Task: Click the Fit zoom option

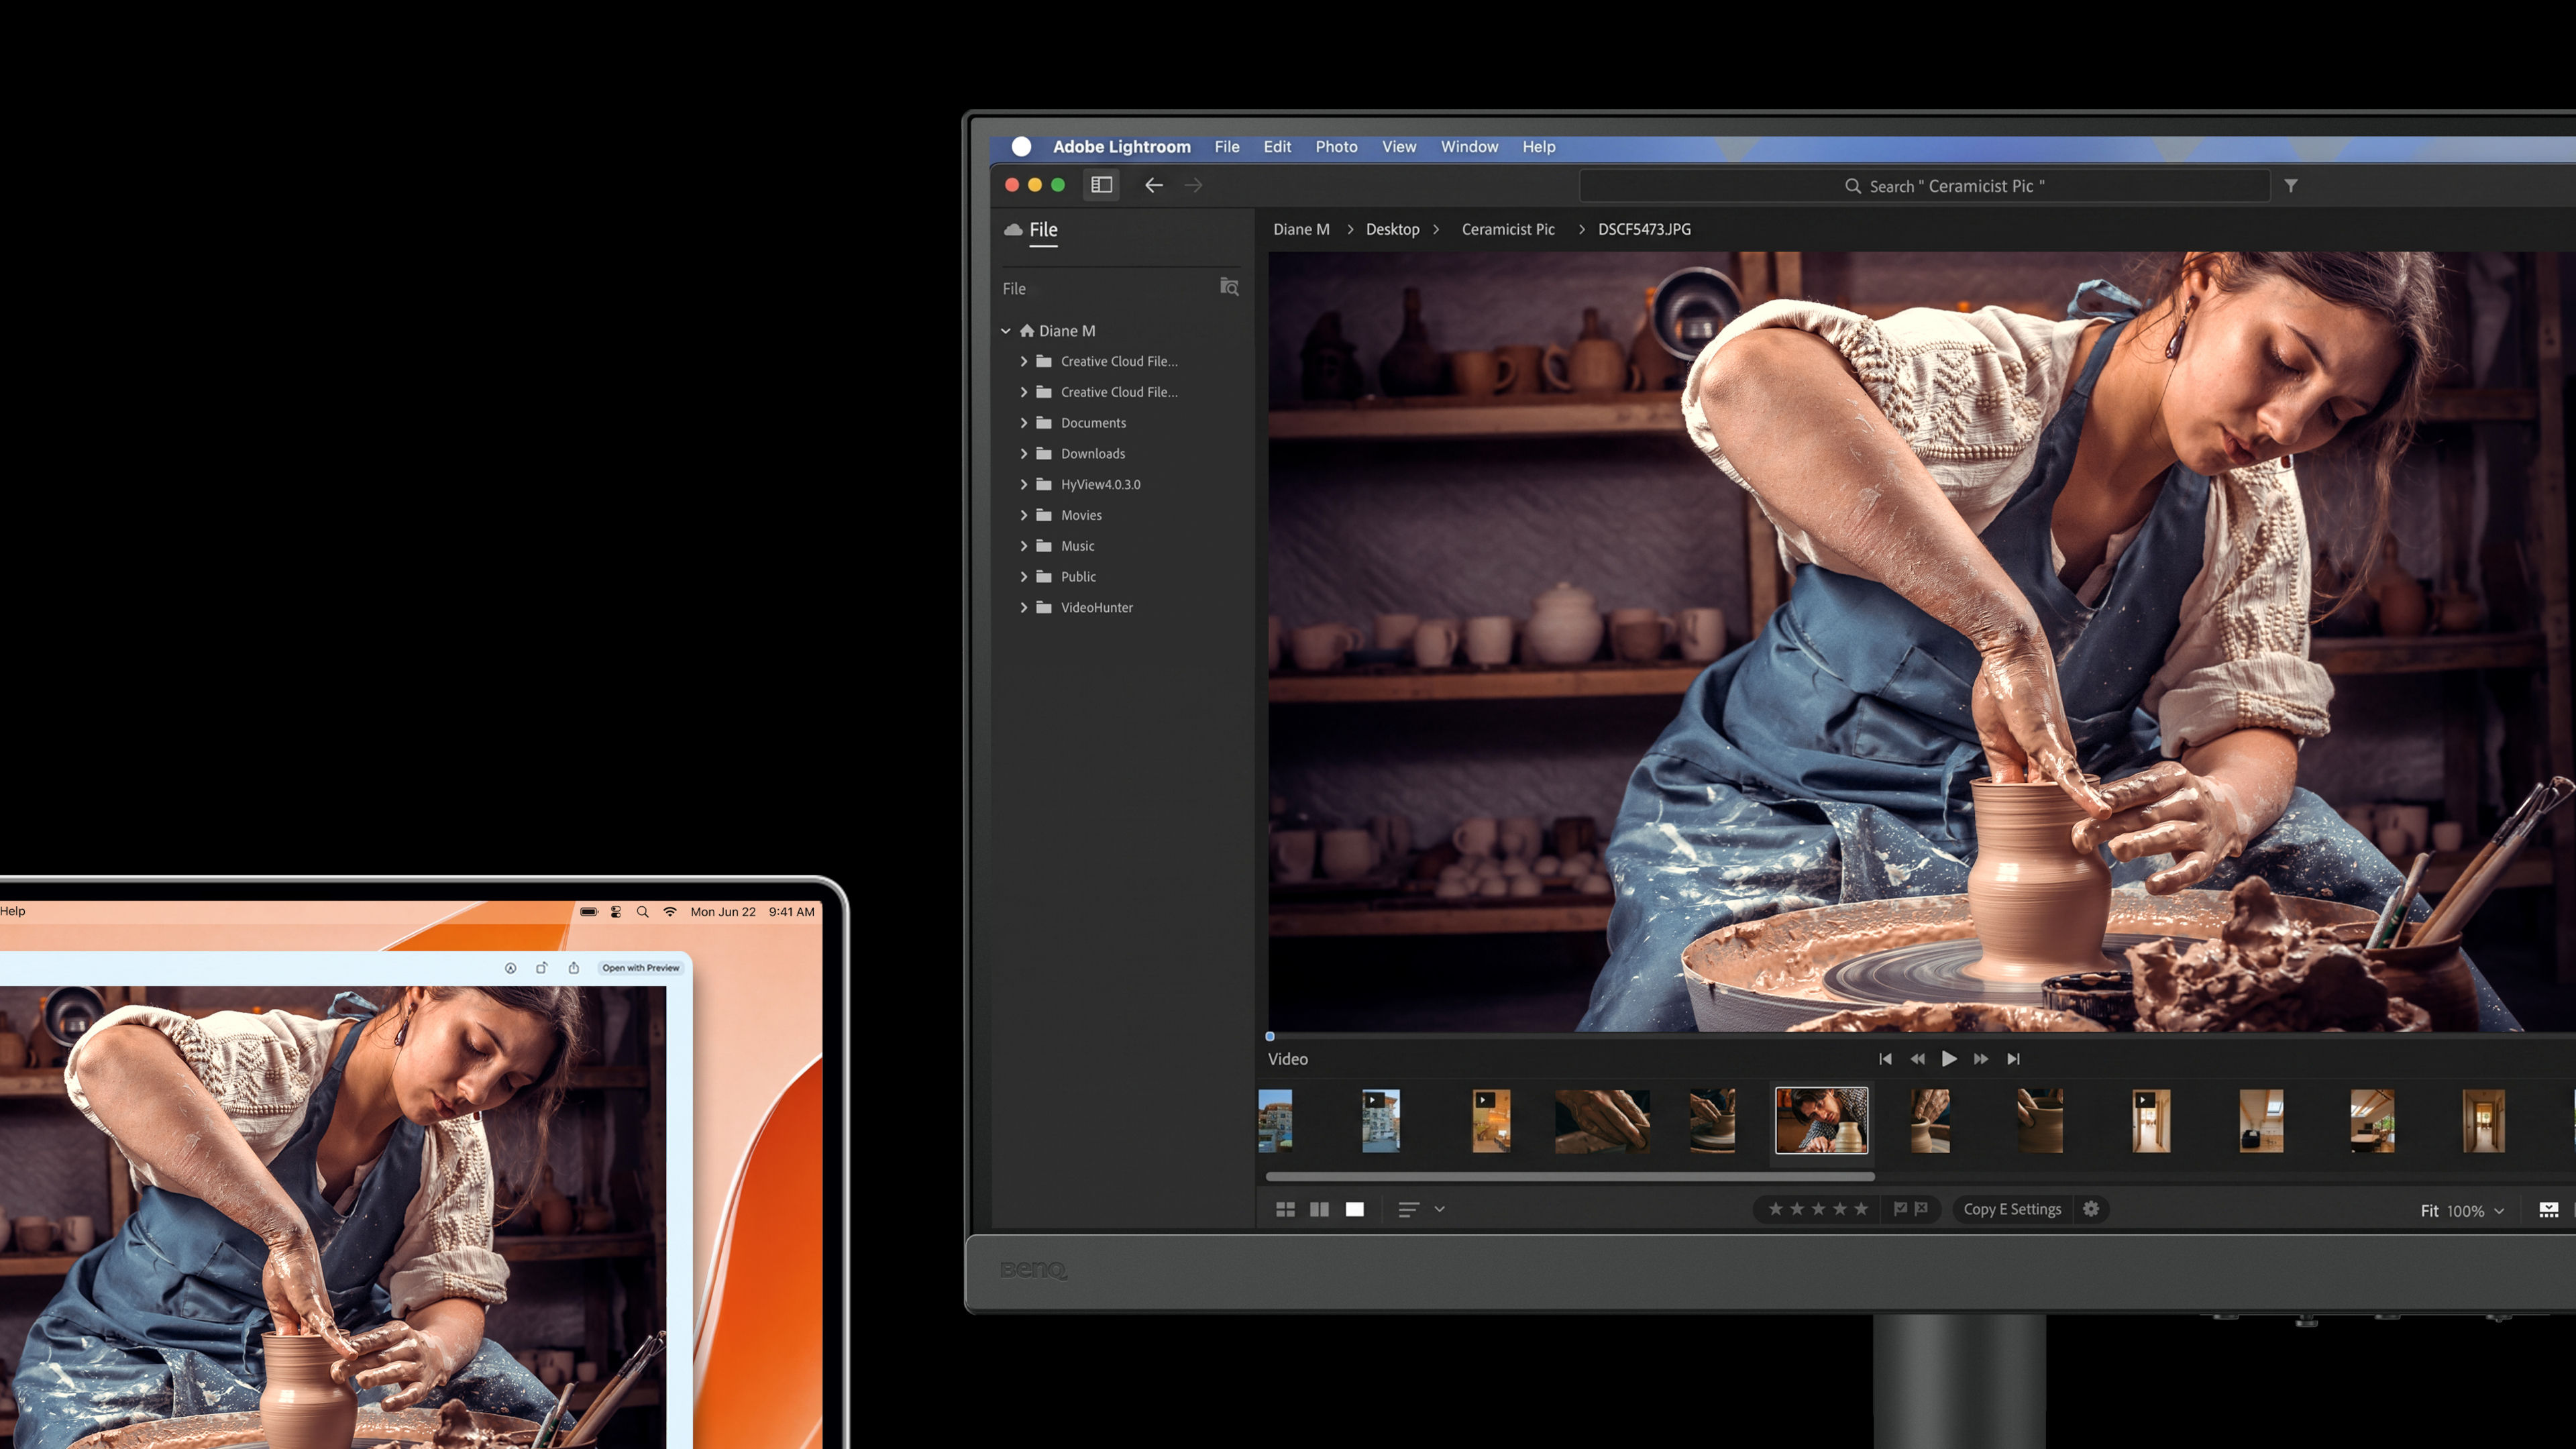Action: 2429,1211
